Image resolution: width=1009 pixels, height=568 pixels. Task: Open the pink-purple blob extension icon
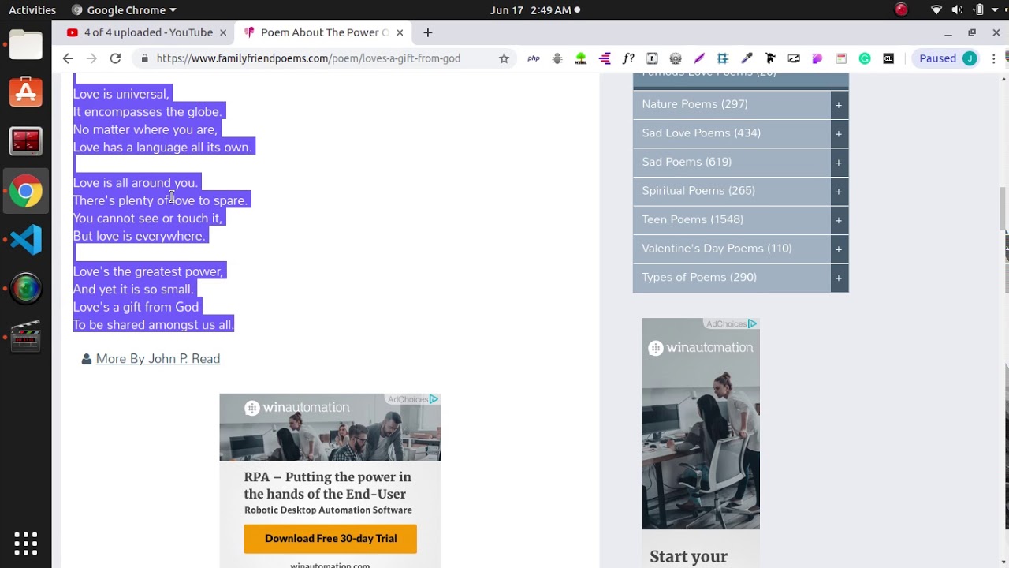click(x=817, y=58)
